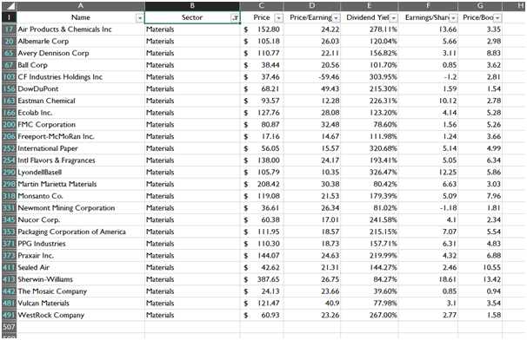Select the Vulcan Materials cell
Screen dimensions: 527x340
[x=81, y=303]
